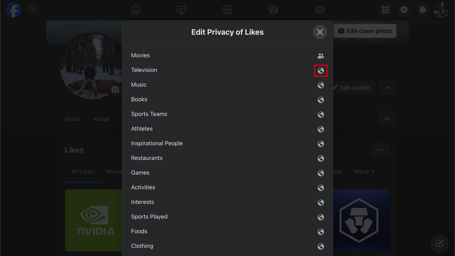Activate the Facebook search field

tap(33, 9)
